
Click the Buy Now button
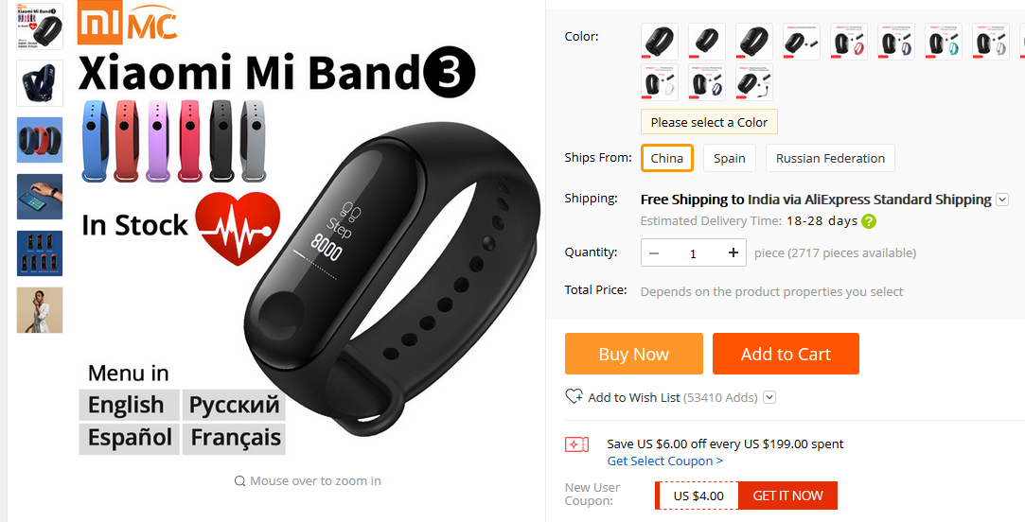(634, 354)
